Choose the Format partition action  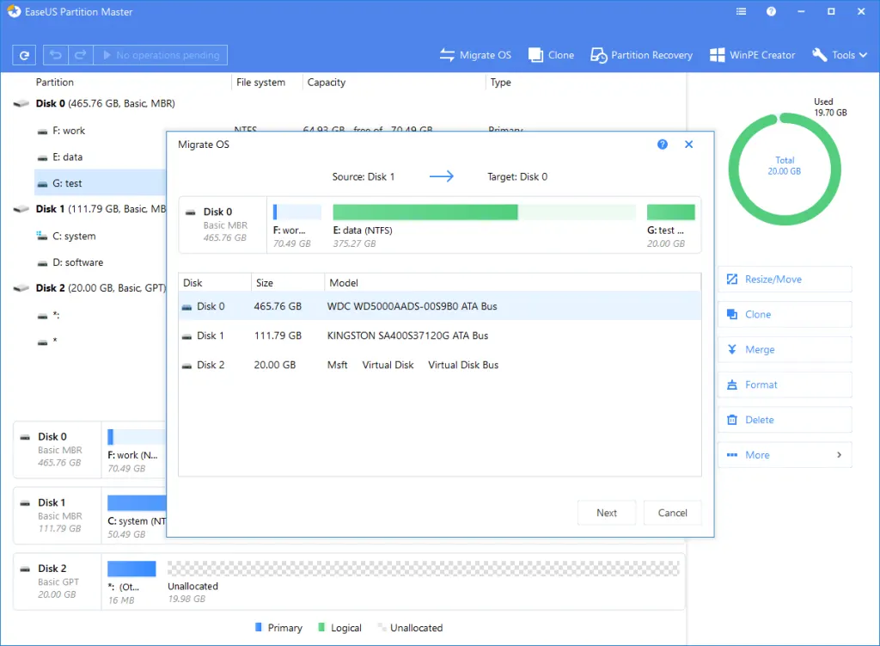coord(784,385)
